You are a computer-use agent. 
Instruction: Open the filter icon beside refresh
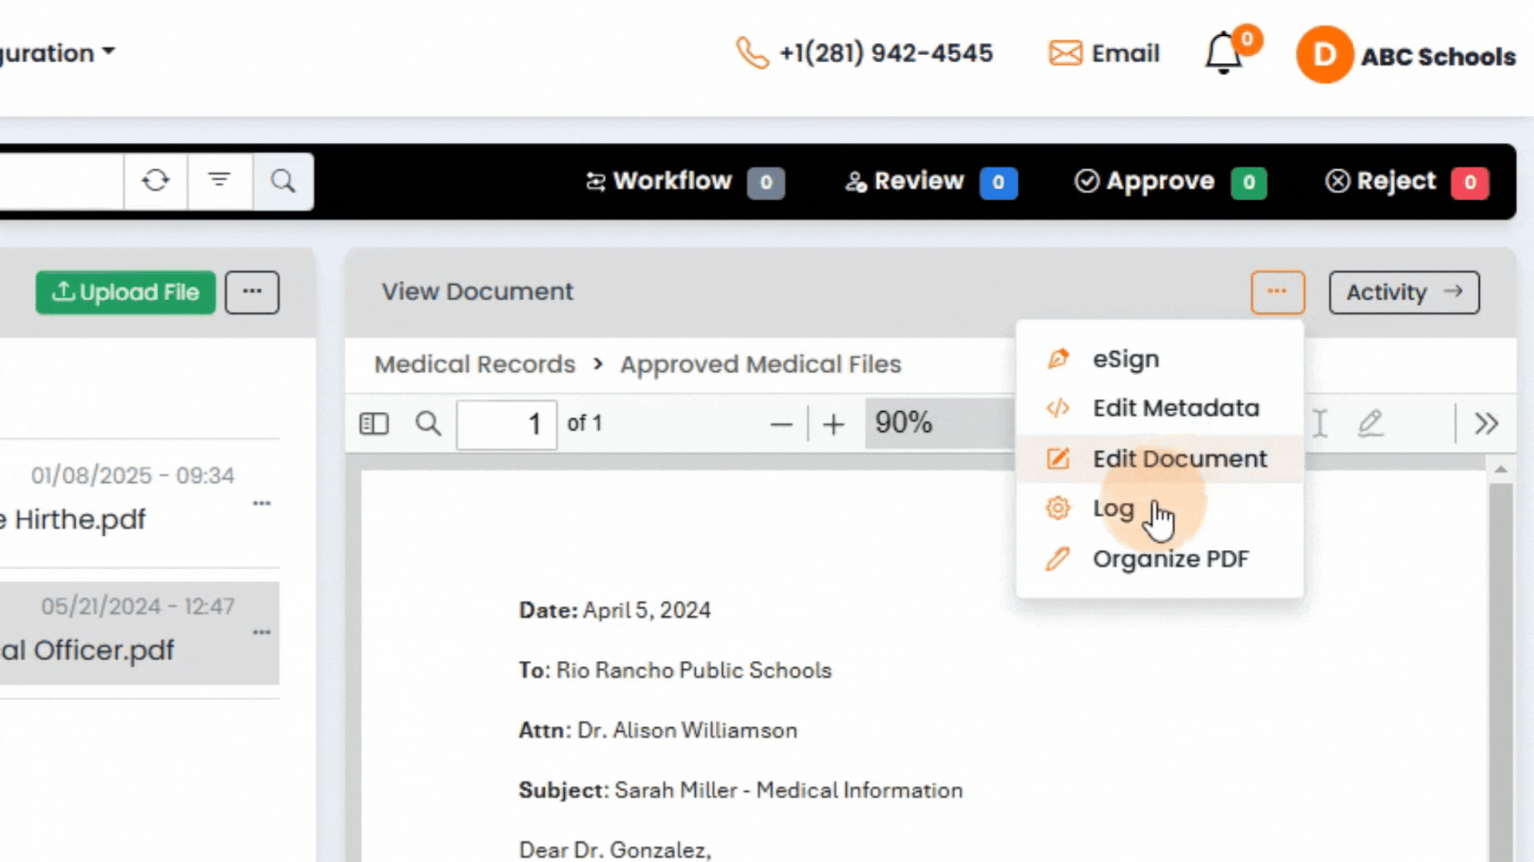tap(220, 181)
